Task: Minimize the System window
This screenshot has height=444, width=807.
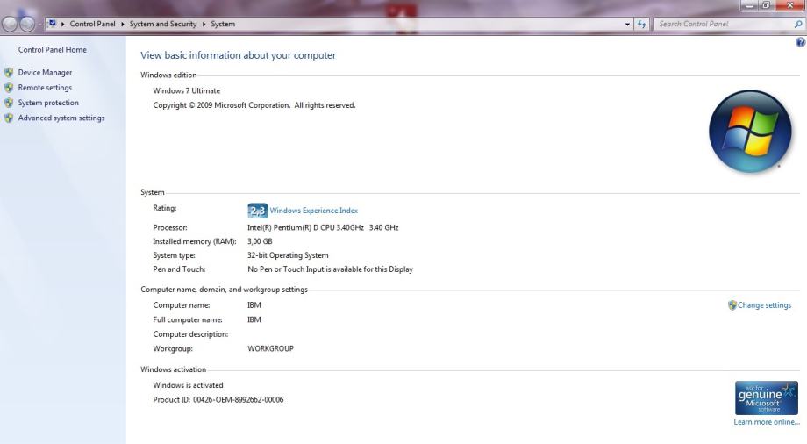Action: click(749, 5)
